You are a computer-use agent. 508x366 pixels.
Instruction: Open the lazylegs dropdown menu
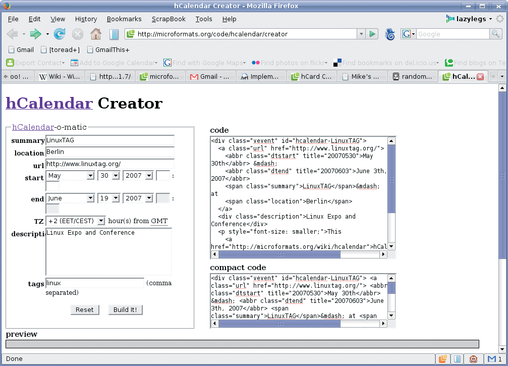point(469,19)
